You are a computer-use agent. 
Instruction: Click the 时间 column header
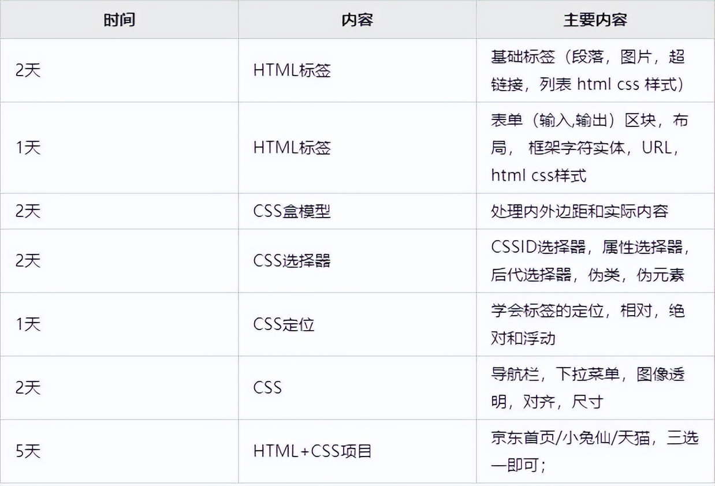pyautogui.click(x=118, y=19)
